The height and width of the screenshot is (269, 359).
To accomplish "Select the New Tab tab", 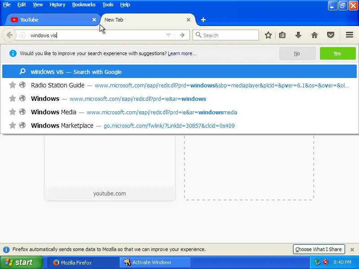I will coord(148,20).
